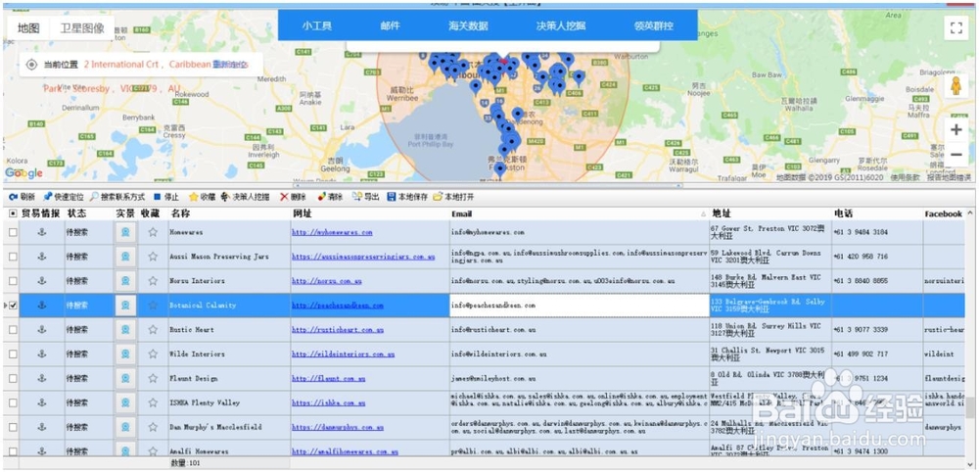The width and height of the screenshot is (979, 472).
Task: Check Dan Murphy's Macclesfield checkbox
Action: (x=13, y=427)
